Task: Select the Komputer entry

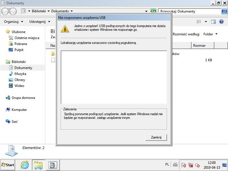Action: pyautogui.click(x=19, y=110)
